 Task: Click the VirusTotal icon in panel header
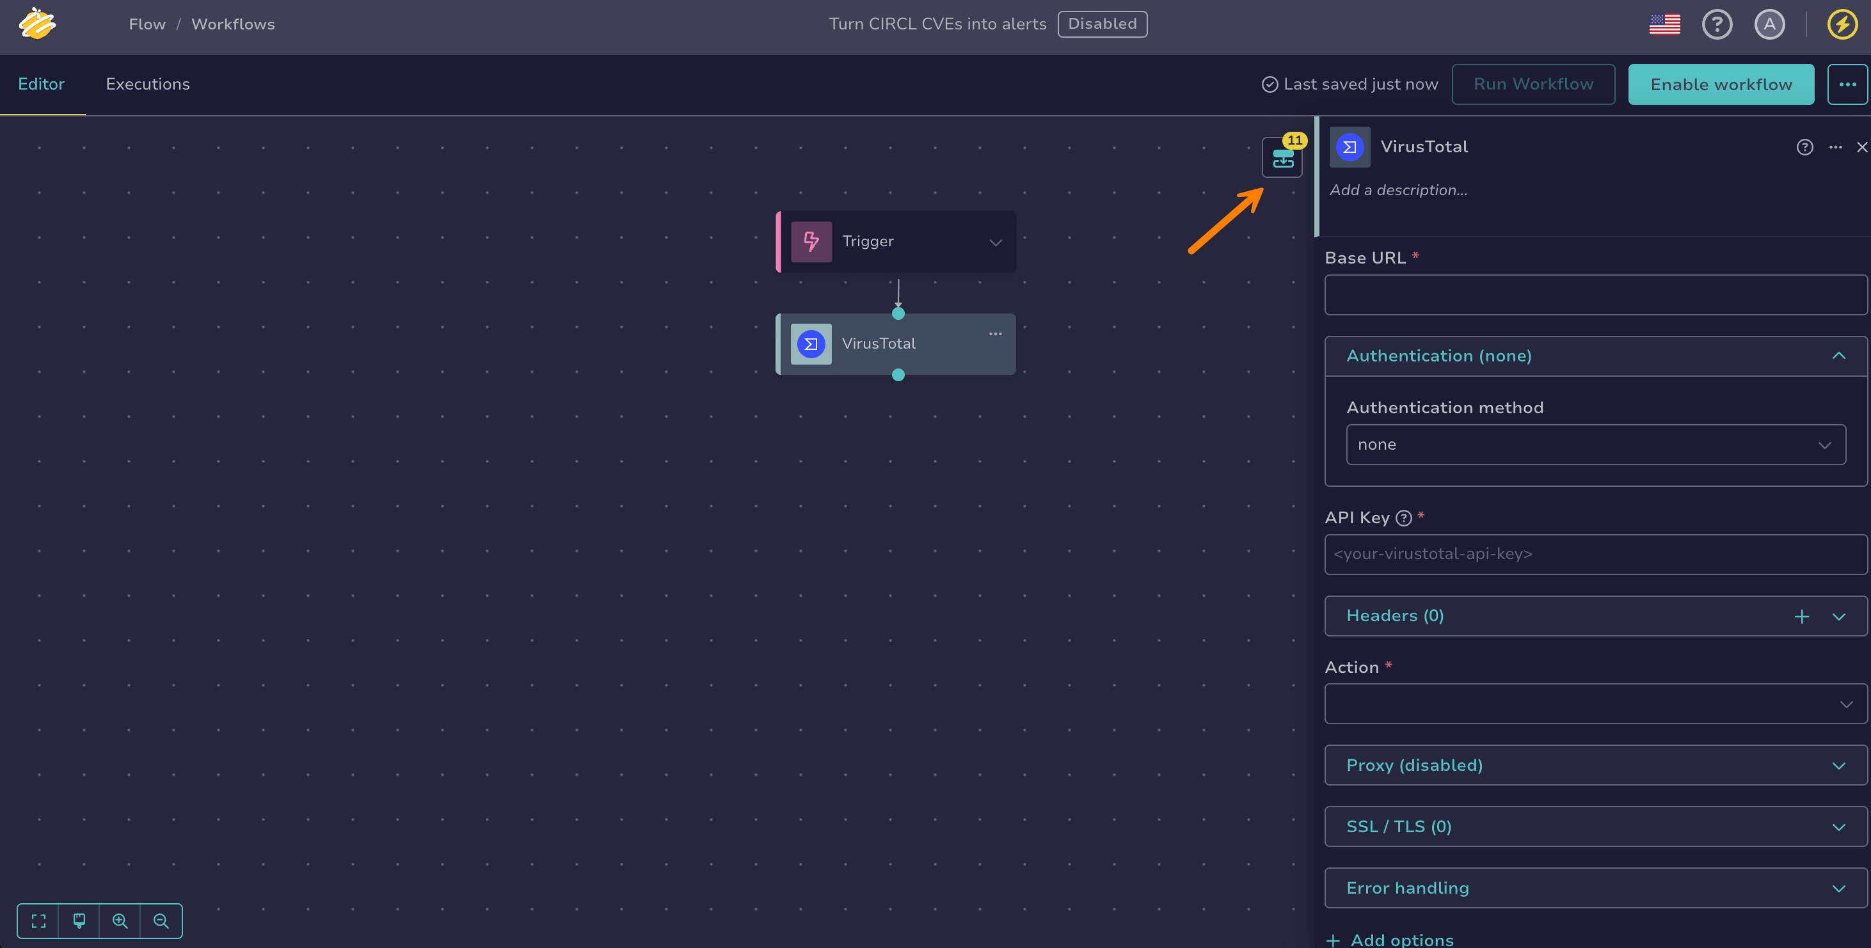click(1350, 146)
